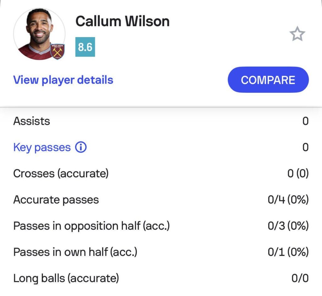Open View player details

(63, 80)
